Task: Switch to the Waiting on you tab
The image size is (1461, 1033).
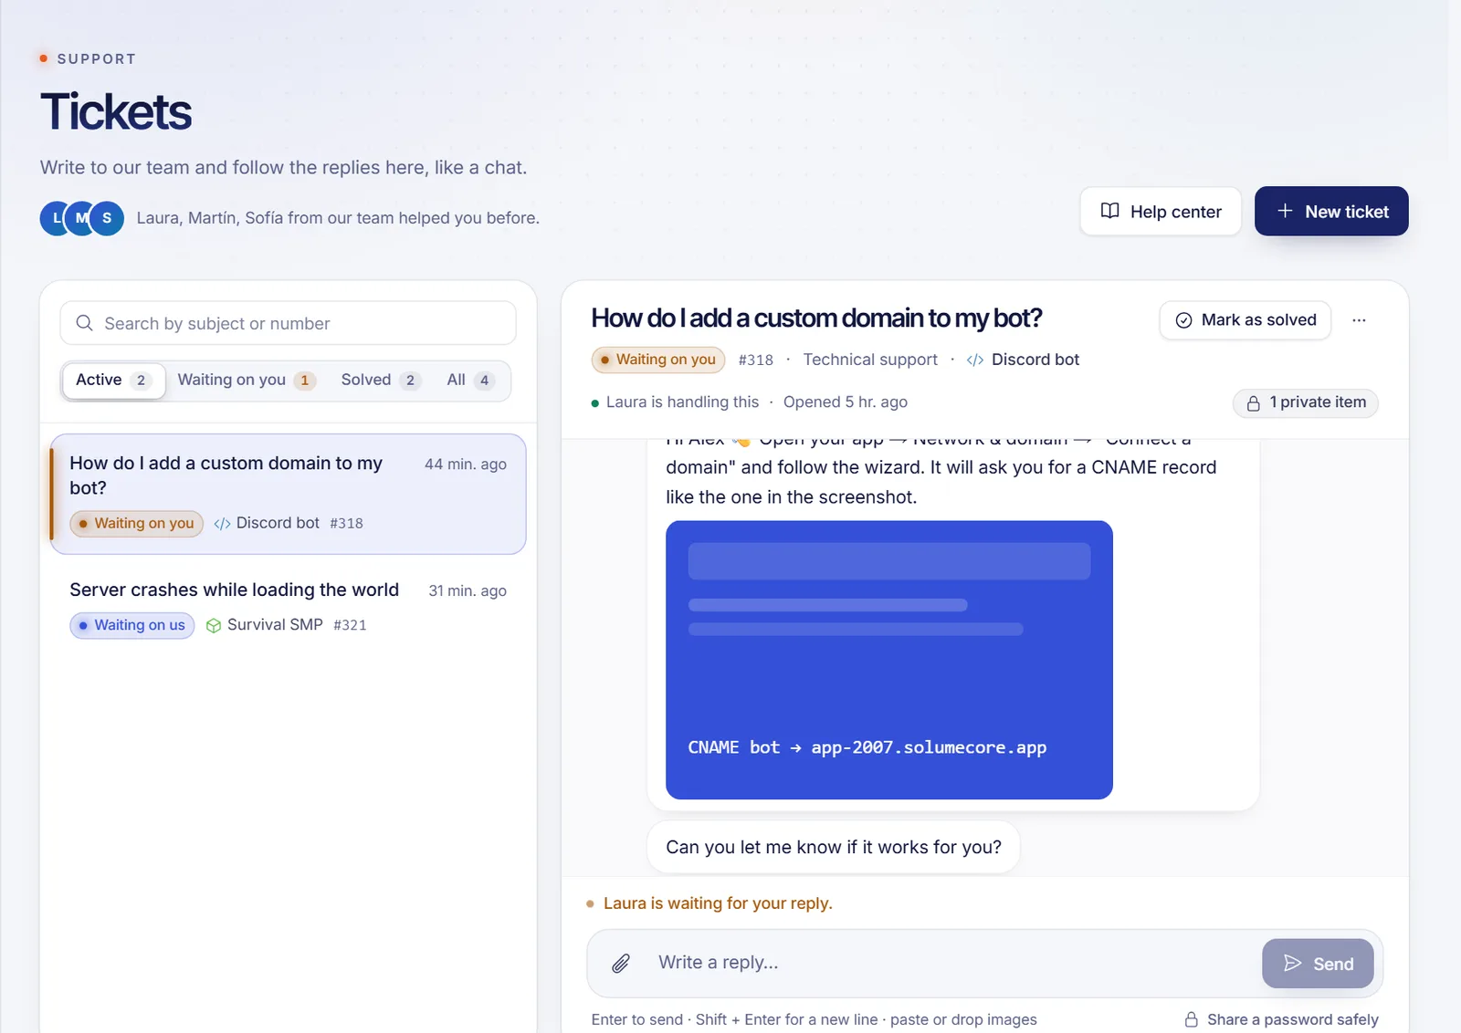Action: coord(246,381)
